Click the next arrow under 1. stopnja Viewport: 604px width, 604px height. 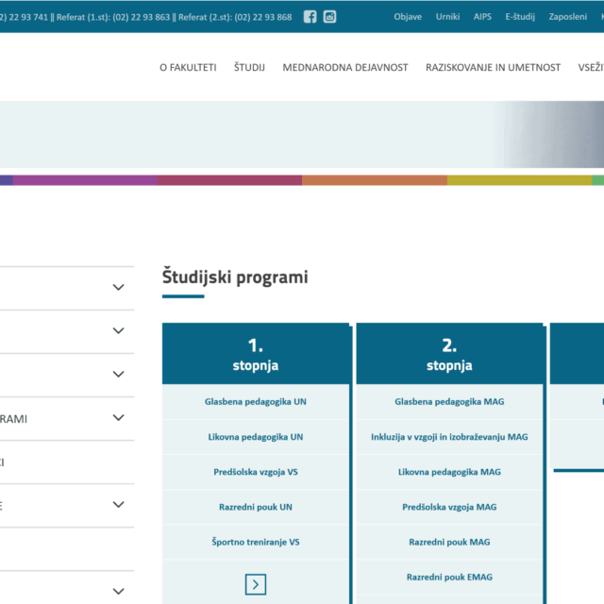click(255, 584)
